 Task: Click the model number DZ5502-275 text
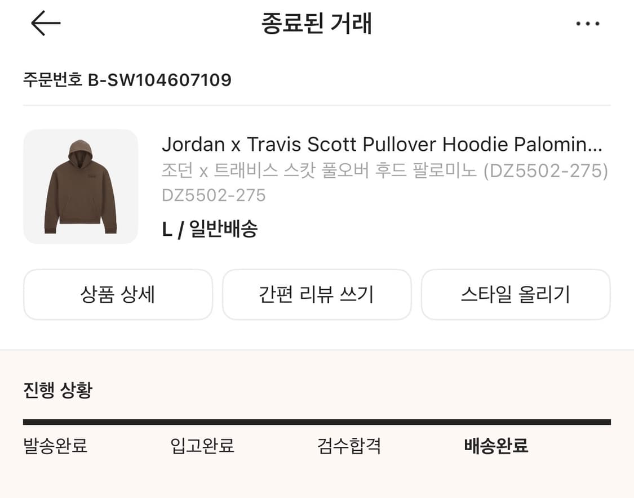[214, 195]
